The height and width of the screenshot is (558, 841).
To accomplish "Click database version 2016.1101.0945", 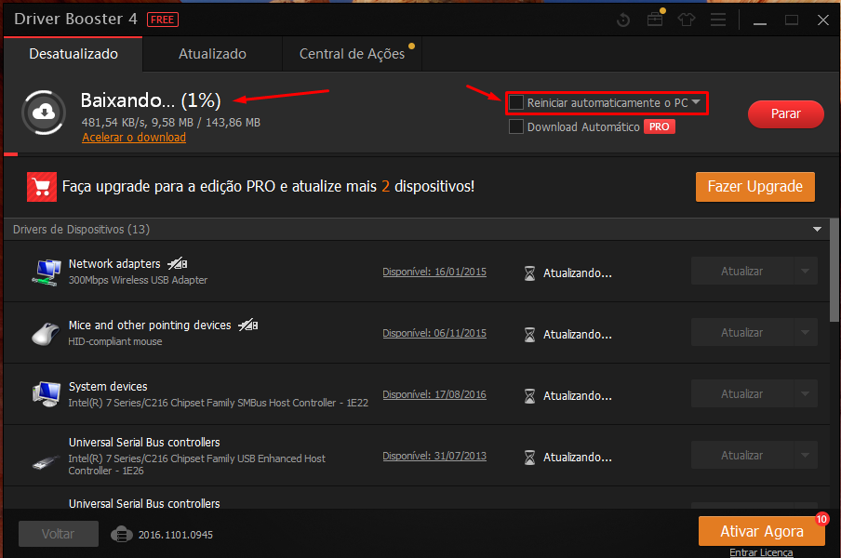I will (176, 535).
